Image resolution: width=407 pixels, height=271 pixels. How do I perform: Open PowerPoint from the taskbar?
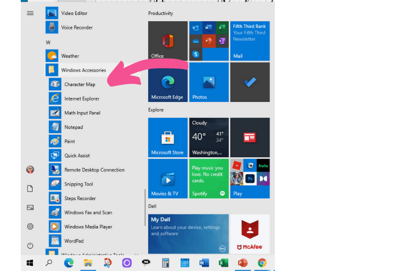243,263
